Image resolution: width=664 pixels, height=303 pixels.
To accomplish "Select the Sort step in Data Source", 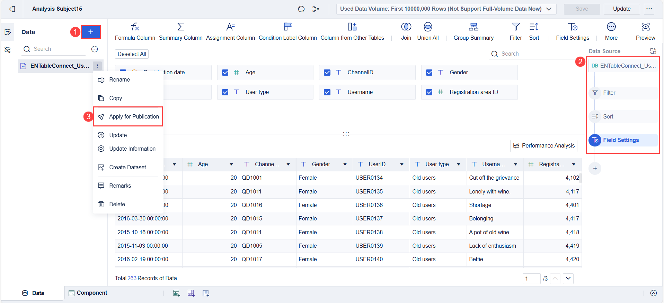I will coord(623,117).
